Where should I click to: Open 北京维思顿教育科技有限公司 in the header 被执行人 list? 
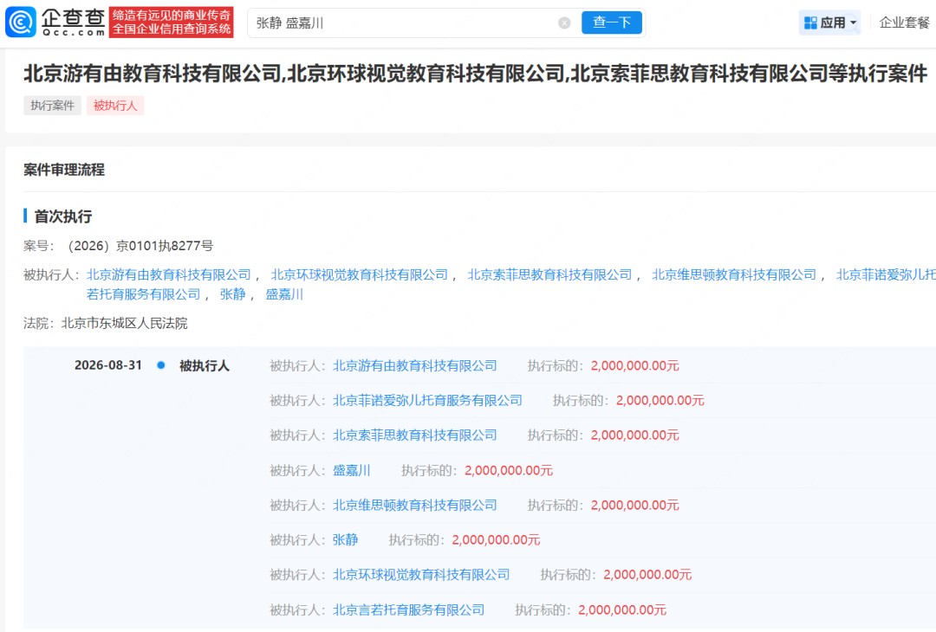734,274
